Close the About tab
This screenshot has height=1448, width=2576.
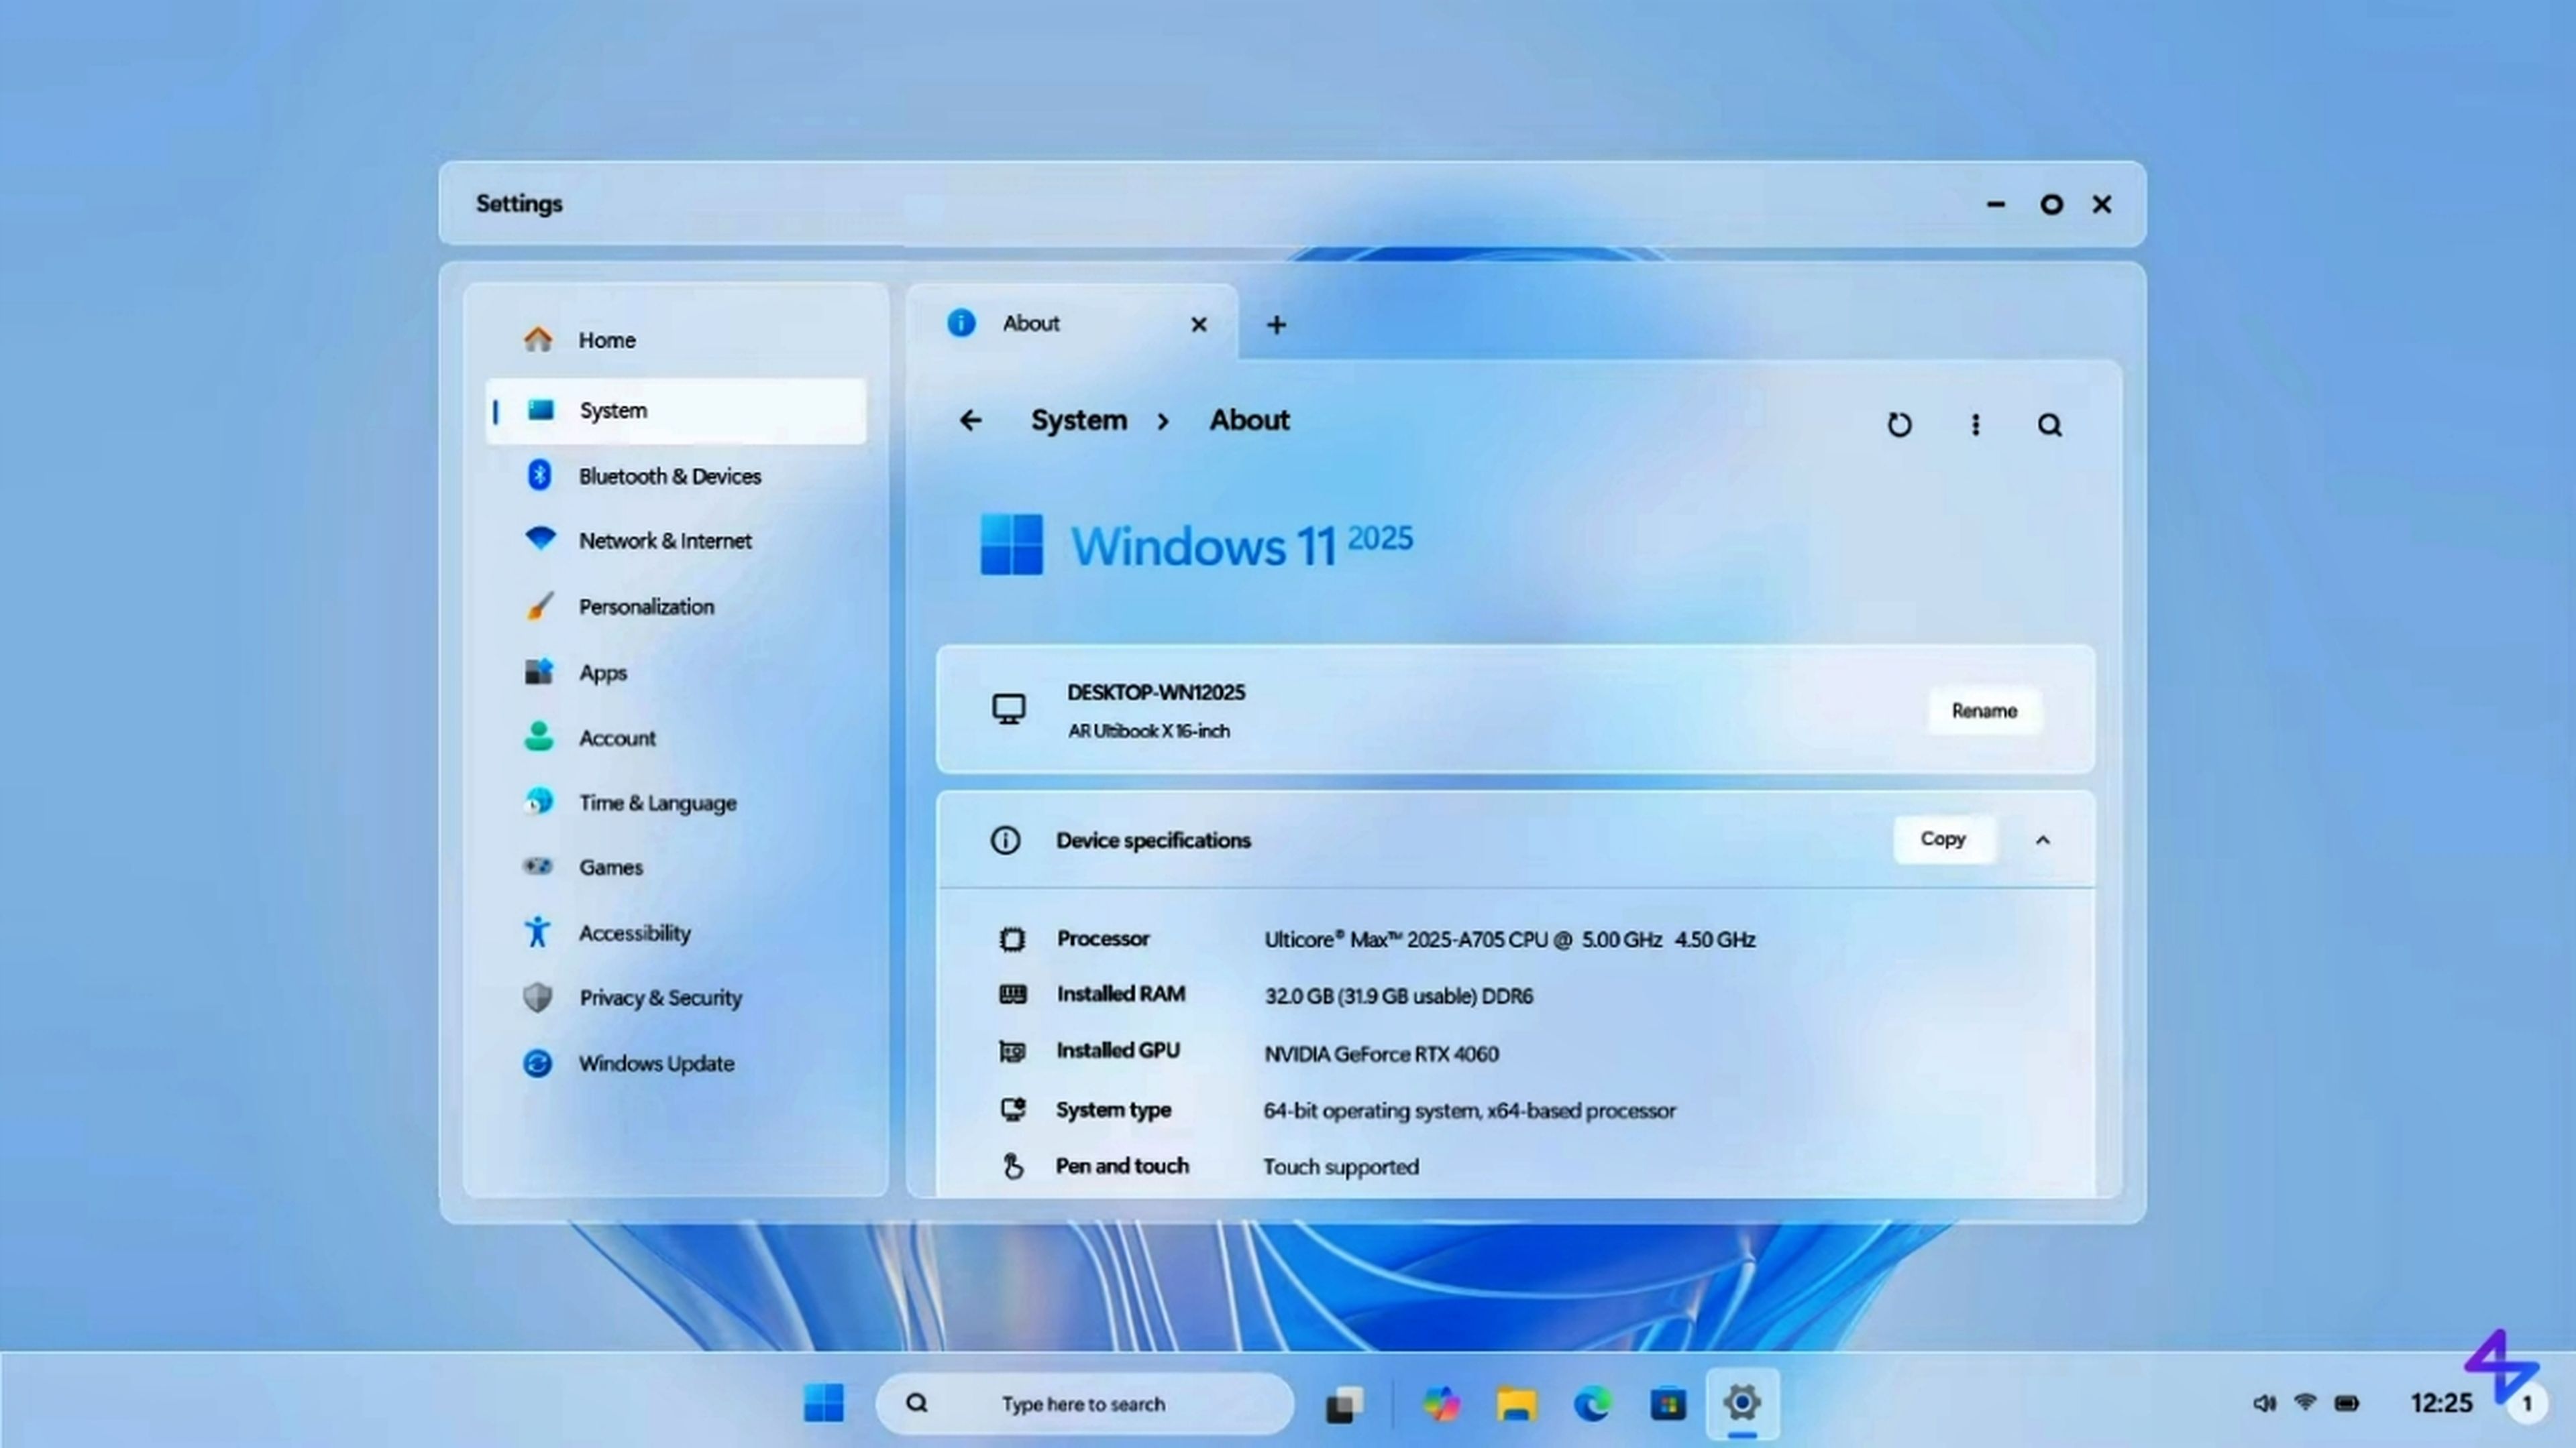[x=1198, y=324]
